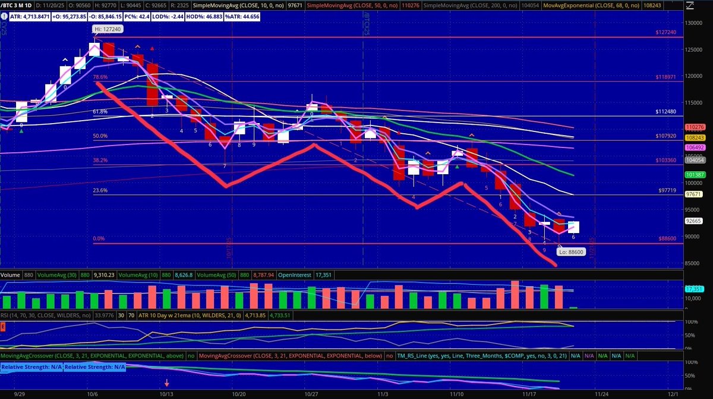This screenshot has height=399, width=713.
Task: Click the $103360 Fibonacci price label
Action: click(x=665, y=161)
